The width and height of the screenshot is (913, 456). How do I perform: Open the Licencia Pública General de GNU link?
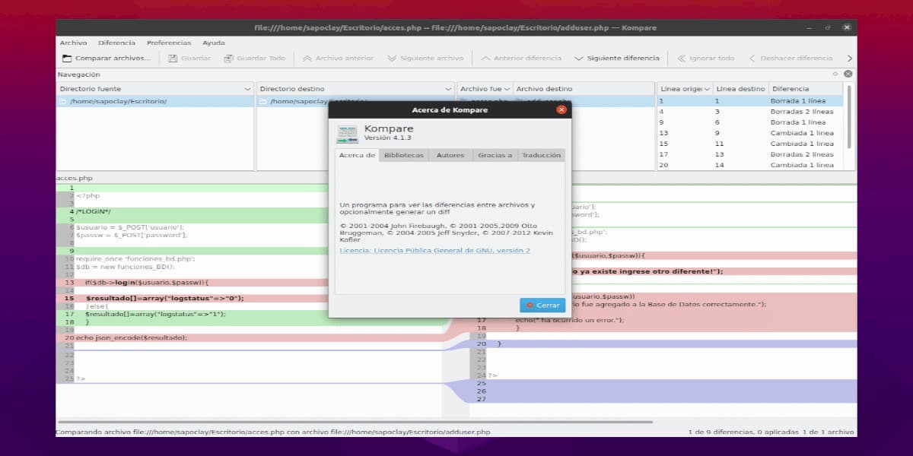tap(434, 250)
